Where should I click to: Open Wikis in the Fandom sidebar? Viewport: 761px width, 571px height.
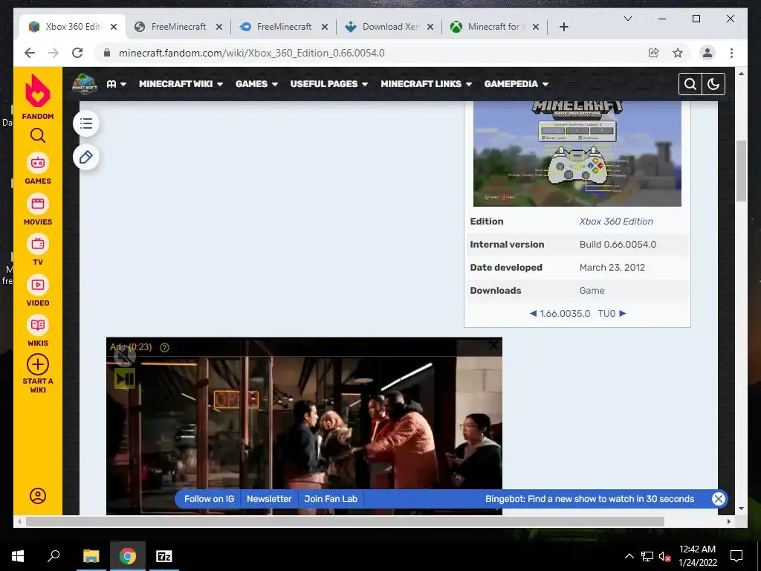pyautogui.click(x=38, y=331)
